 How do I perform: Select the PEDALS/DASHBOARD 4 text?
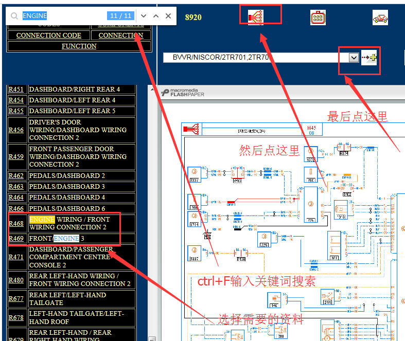pos(67,198)
